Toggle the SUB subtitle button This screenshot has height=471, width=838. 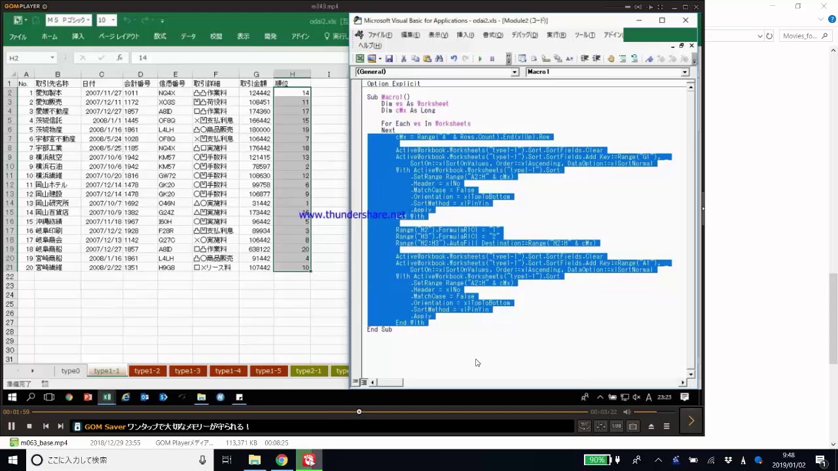pos(617,427)
